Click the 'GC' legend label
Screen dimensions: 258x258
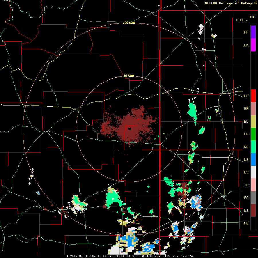246,198
